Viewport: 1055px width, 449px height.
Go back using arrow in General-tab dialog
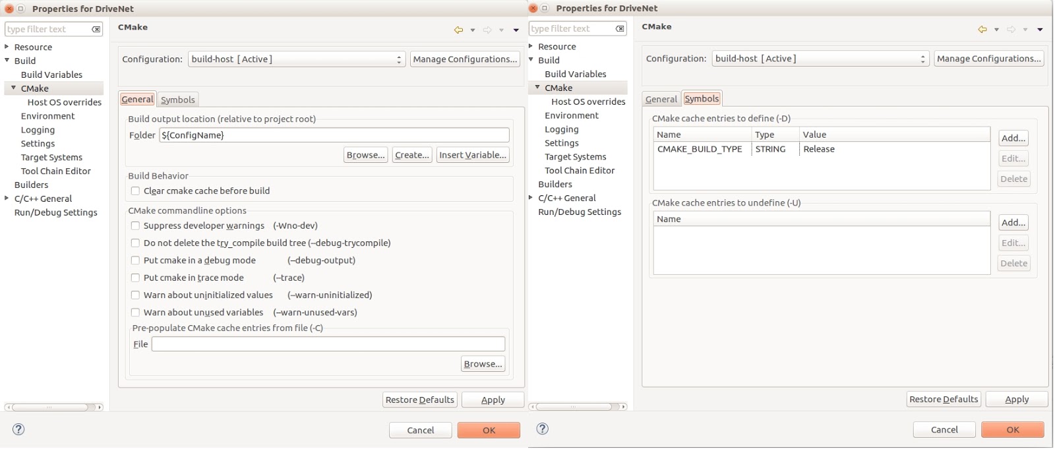pyautogui.click(x=458, y=30)
